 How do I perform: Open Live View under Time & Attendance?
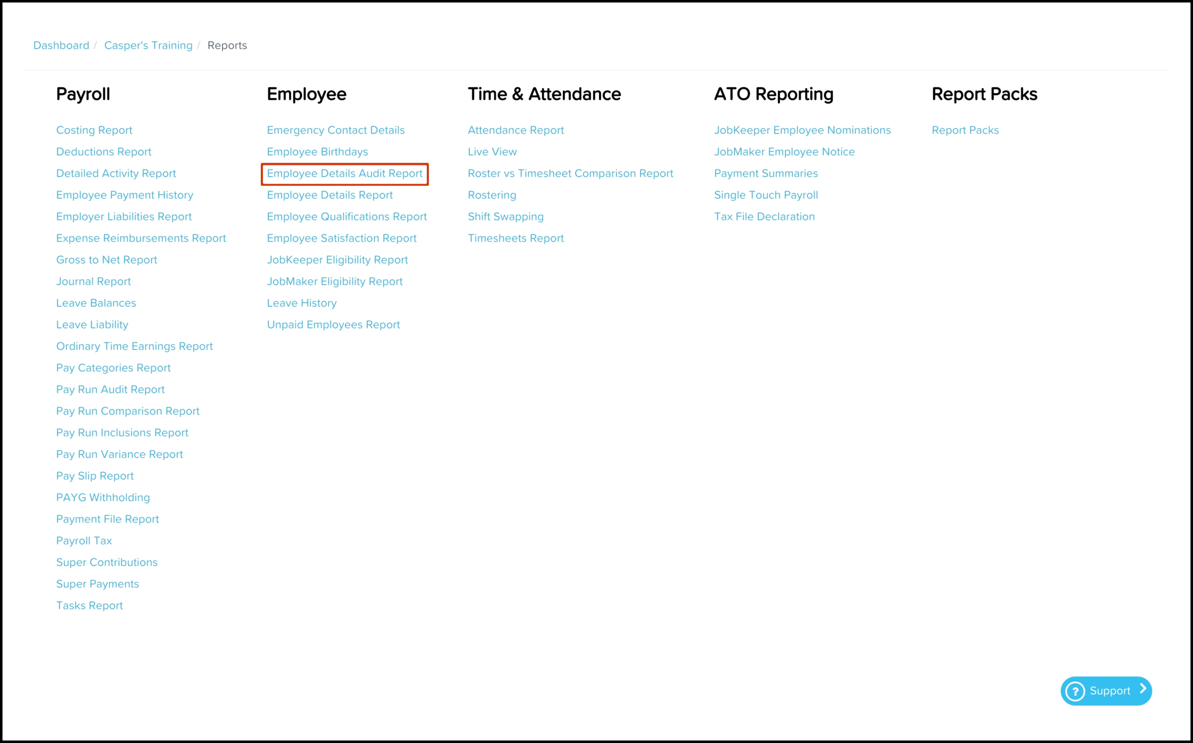click(492, 152)
